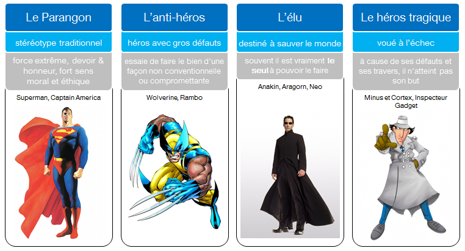The image size is (465, 251).
Task: Click the 'voué à l'échec' box
Action: tap(406, 42)
